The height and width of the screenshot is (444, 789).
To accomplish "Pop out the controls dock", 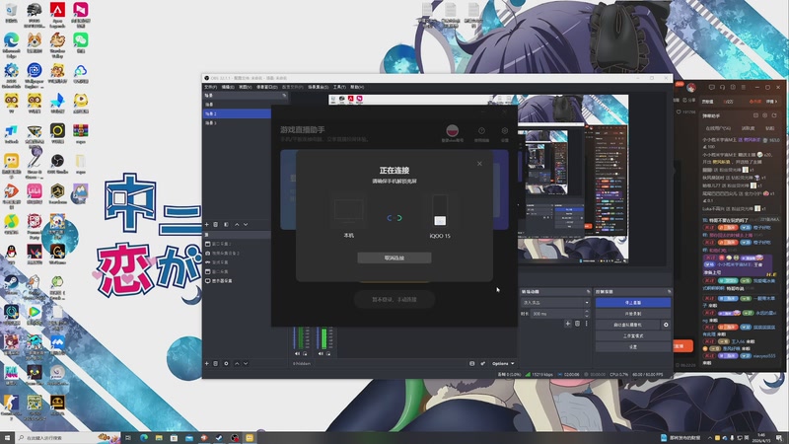I will coord(669,291).
